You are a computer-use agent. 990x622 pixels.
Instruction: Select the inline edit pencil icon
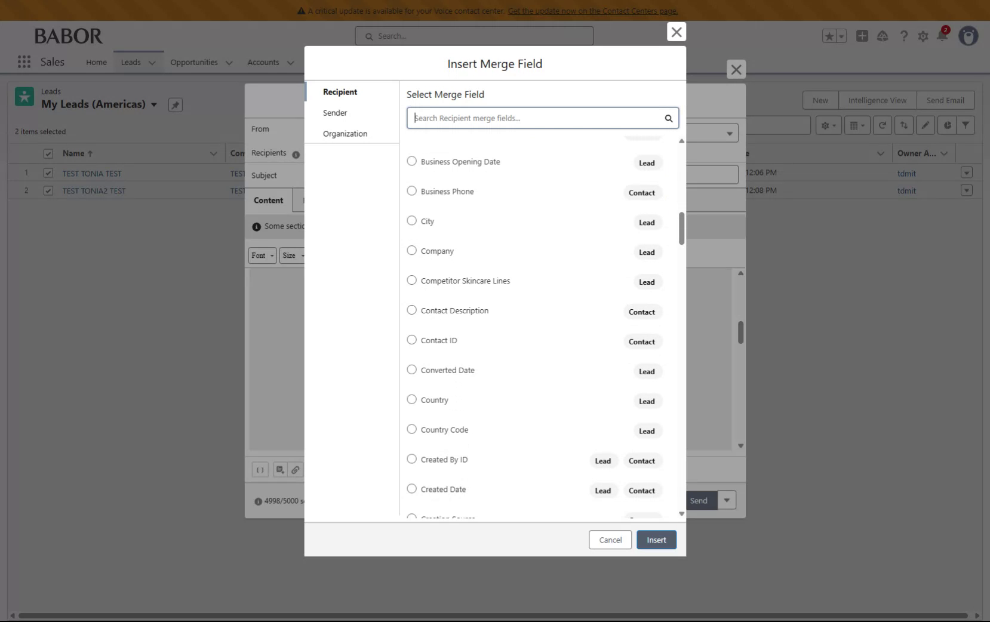point(925,125)
